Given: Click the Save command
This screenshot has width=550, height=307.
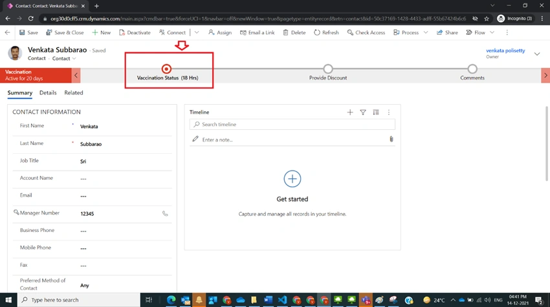Looking at the screenshot, I should coord(28,32).
